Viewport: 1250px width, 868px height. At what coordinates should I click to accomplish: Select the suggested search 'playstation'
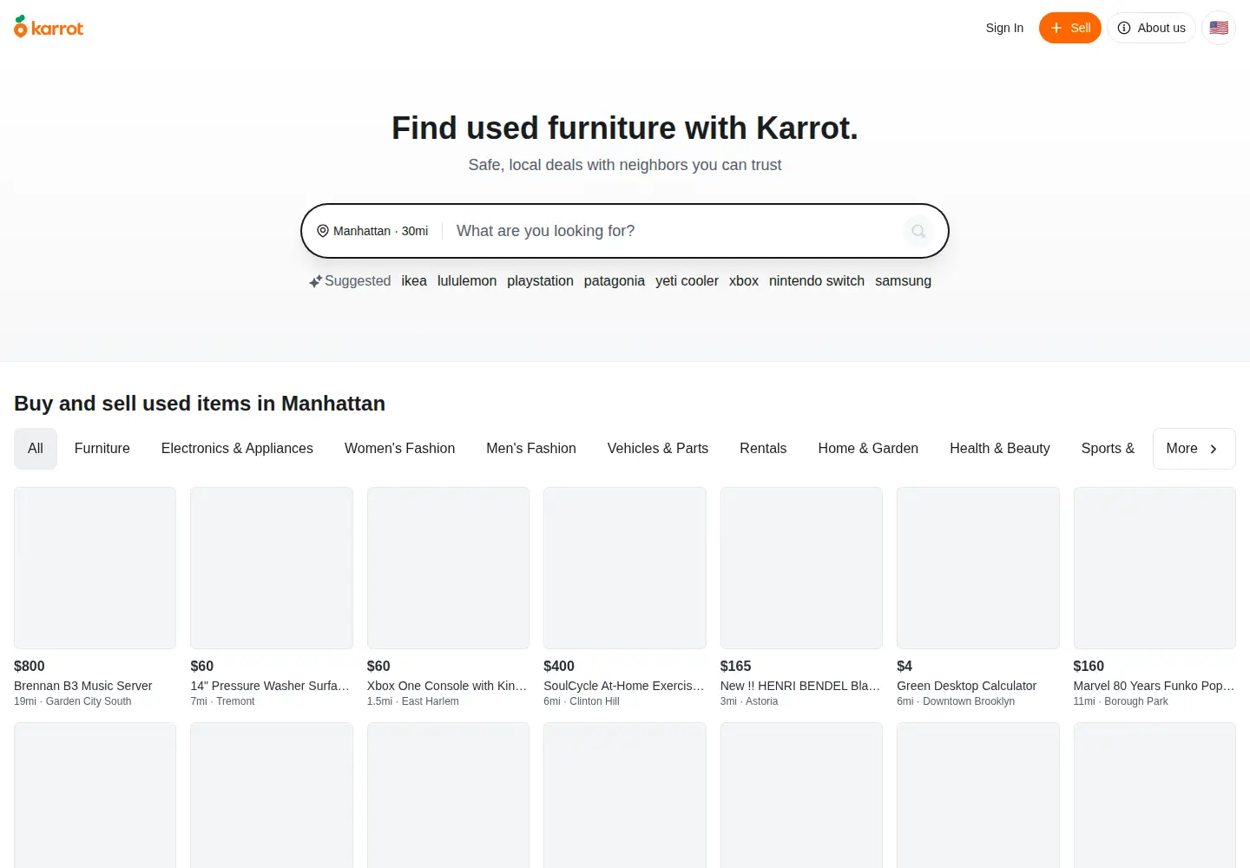[x=540, y=281]
